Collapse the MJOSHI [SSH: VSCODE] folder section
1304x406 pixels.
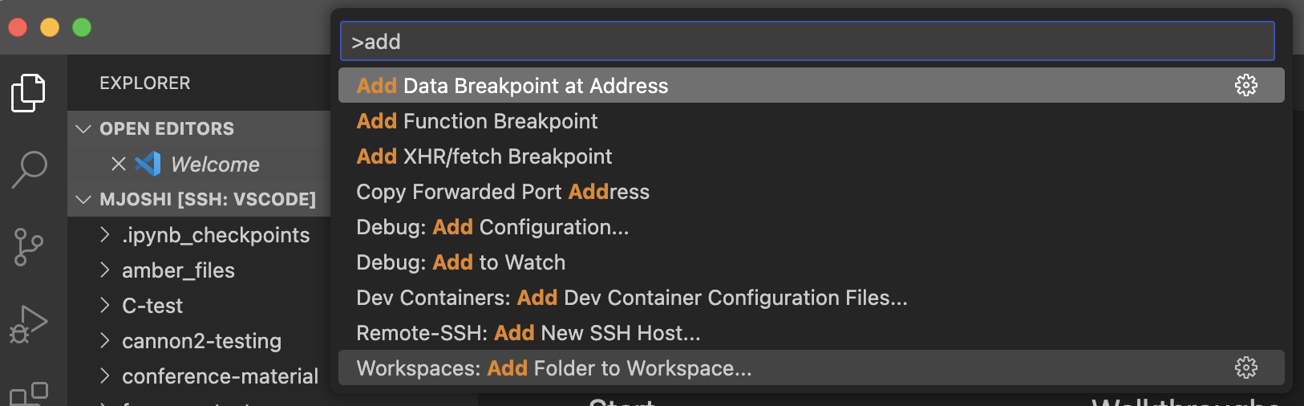pyautogui.click(x=83, y=199)
